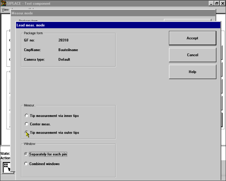Click the Accept button
The height and width of the screenshot is (181, 226).
click(x=192, y=38)
